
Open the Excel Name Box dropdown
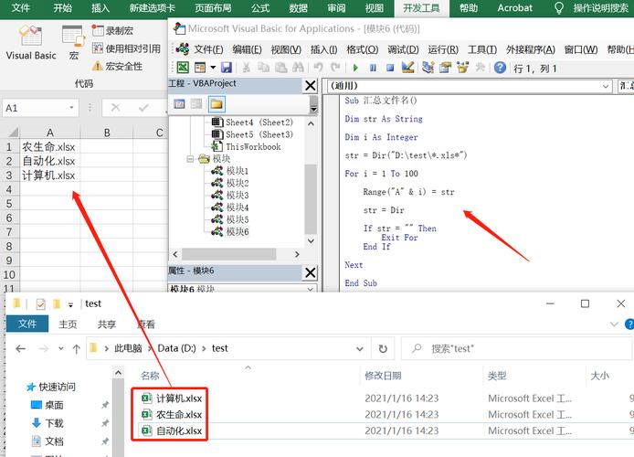point(71,108)
